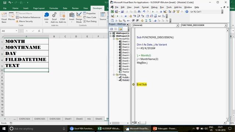Click Toggle Folders icon in Project Explorer

tap(120, 29)
